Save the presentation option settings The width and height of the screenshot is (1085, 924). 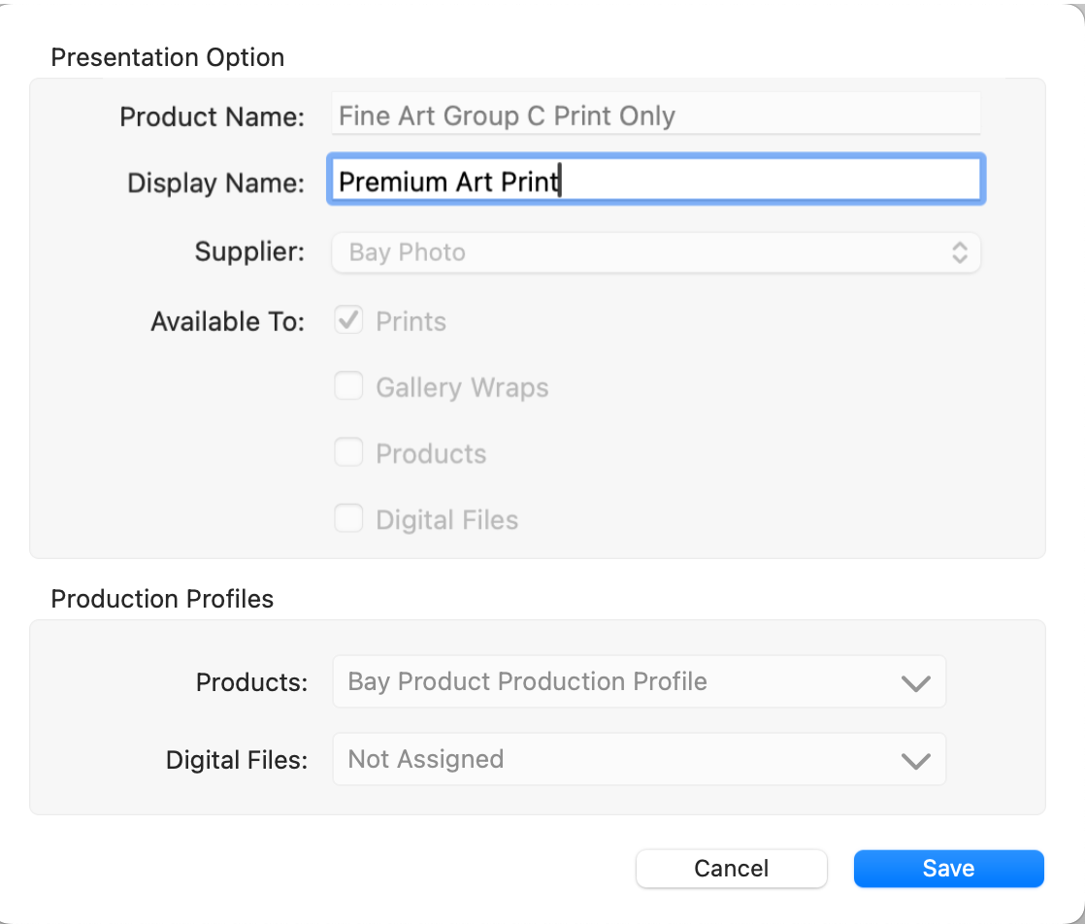click(x=948, y=868)
